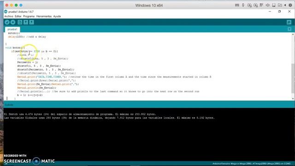Image resolution: width=295 pixels, height=166 pixels.
Task: Click the second CD/DVD drive icon
Action: pyautogui.click(x=255, y=5)
